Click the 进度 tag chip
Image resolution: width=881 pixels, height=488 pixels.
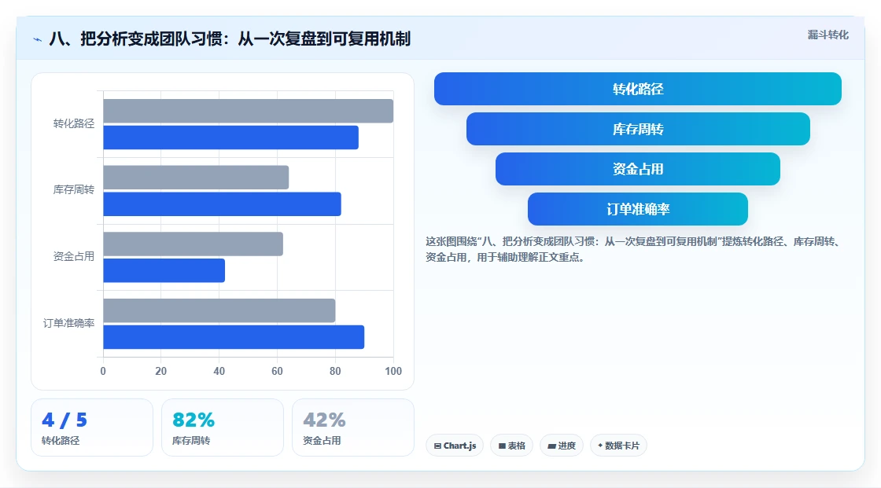coord(562,446)
